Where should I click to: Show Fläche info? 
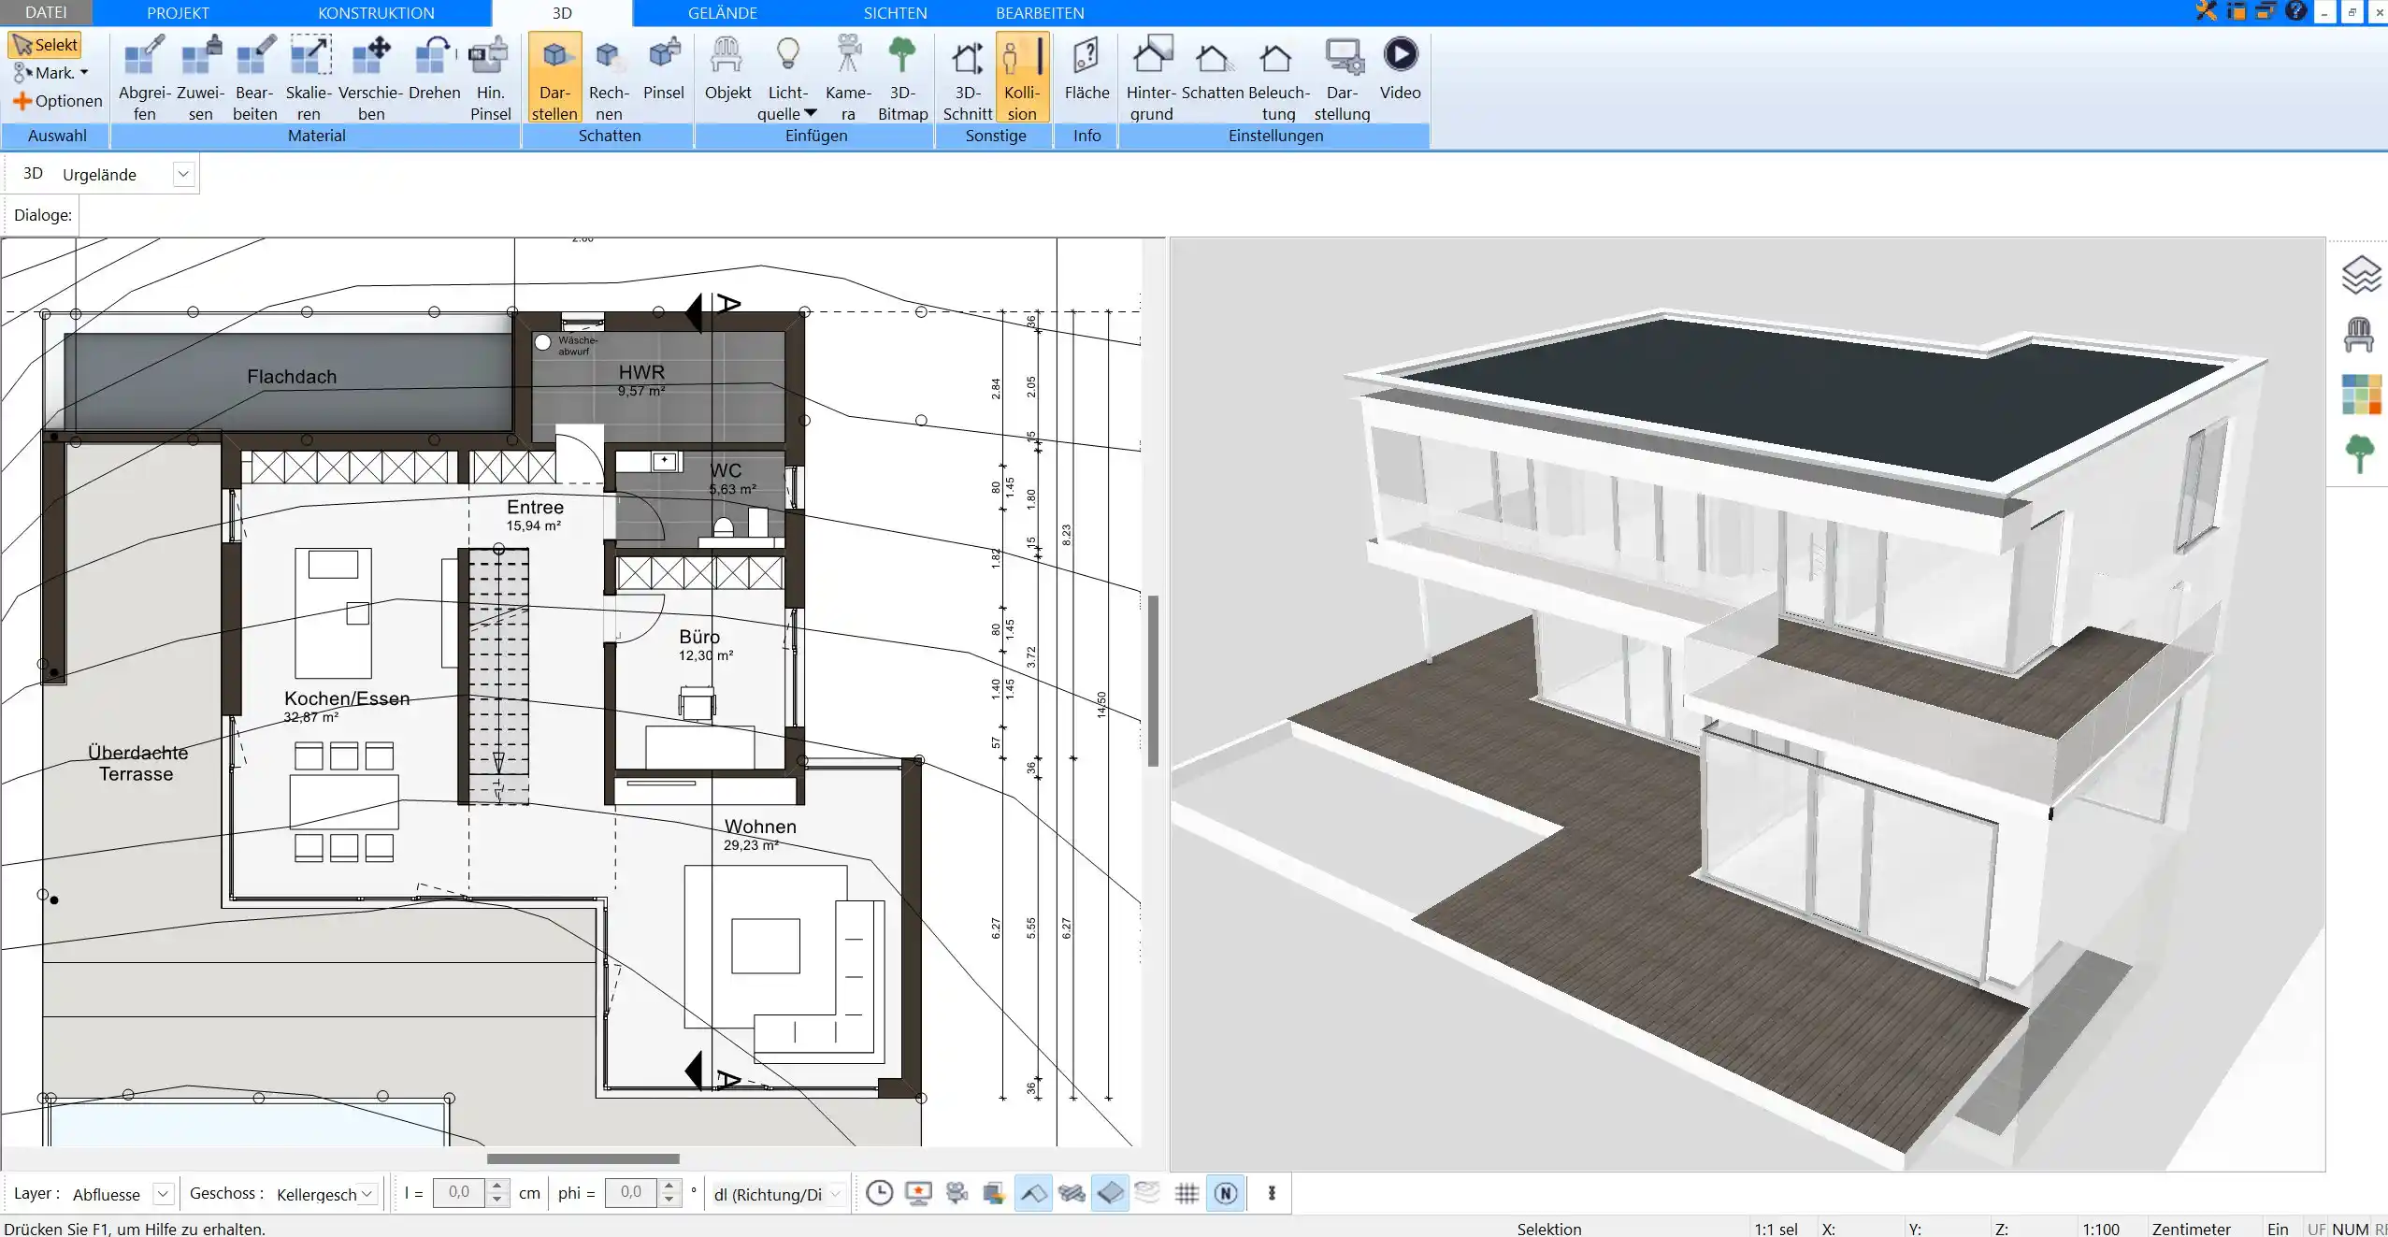tap(1086, 68)
